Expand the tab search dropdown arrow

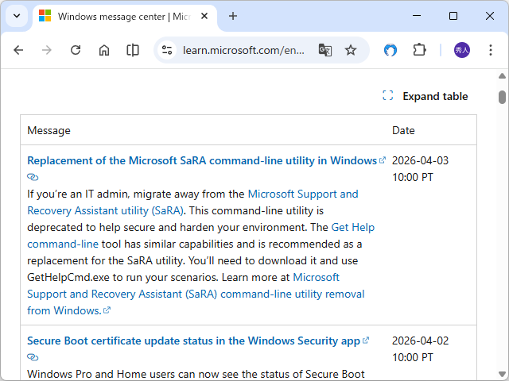[17, 16]
